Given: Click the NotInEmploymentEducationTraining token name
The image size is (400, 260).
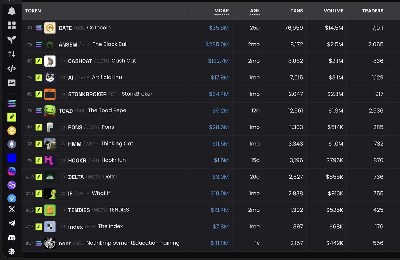Looking at the screenshot, I should click(x=133, y=243).
